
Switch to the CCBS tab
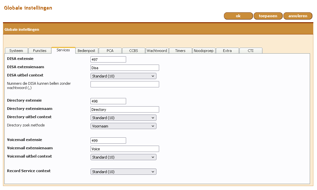133,51
